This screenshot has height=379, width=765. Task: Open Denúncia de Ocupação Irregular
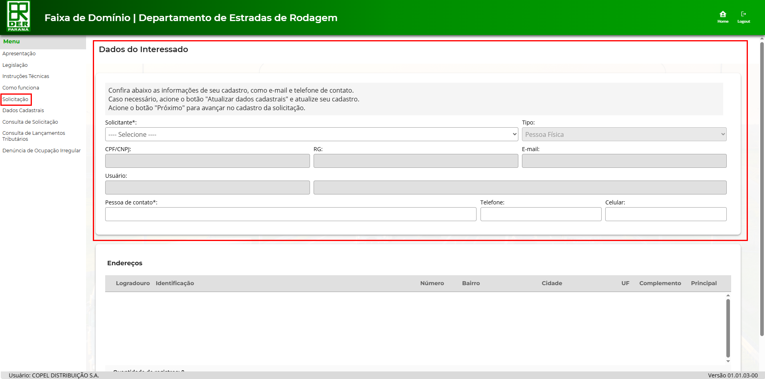point(41,151)
